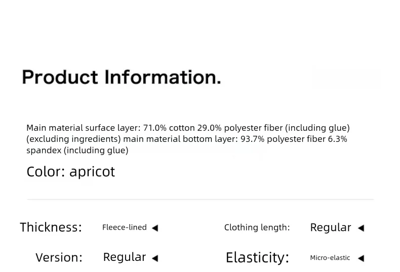Click the horizontal divider line below Color
This screenshot has width=400, height=272.
point(201,199)
